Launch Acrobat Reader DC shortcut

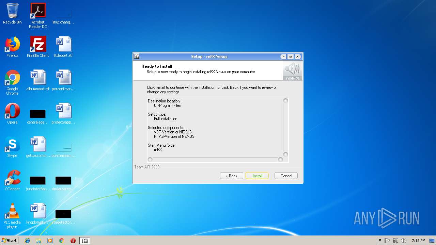click(x=38, y=16)
